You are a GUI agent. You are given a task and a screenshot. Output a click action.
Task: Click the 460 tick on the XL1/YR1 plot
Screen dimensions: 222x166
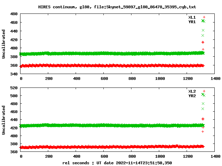(x=14, y=22)
